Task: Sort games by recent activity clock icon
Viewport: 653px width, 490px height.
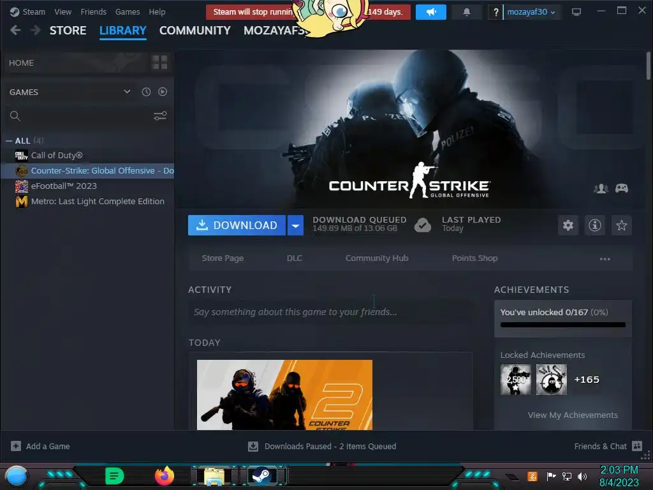Action: pyautogui.click(x=146, y=92)
